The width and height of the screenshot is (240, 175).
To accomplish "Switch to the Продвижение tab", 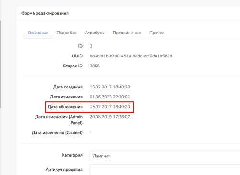I will click(x=127, y=33).
